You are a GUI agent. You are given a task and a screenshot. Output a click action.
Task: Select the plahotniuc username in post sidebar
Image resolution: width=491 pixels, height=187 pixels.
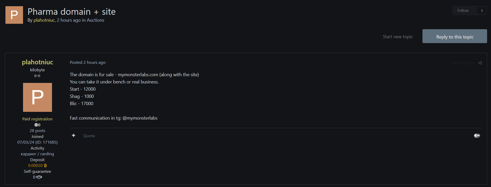[38, 62]
